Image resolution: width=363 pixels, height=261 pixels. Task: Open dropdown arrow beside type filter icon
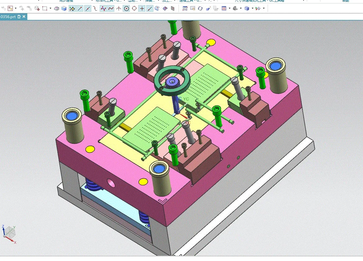click(16, 9)
